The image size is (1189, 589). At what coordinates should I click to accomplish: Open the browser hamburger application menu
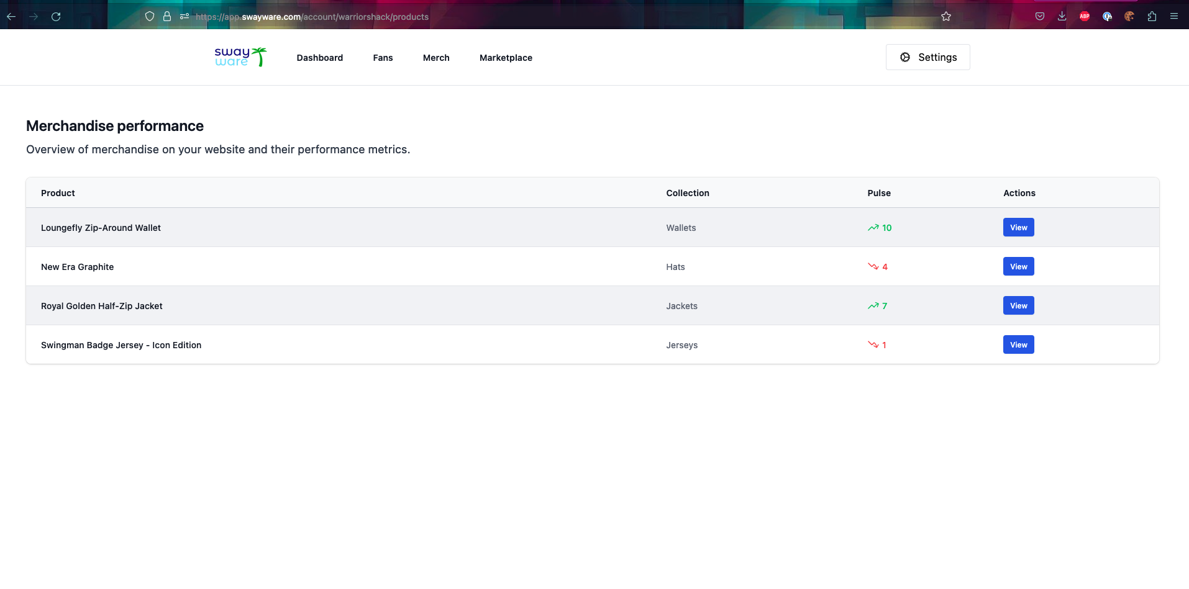pos(1174,17)
